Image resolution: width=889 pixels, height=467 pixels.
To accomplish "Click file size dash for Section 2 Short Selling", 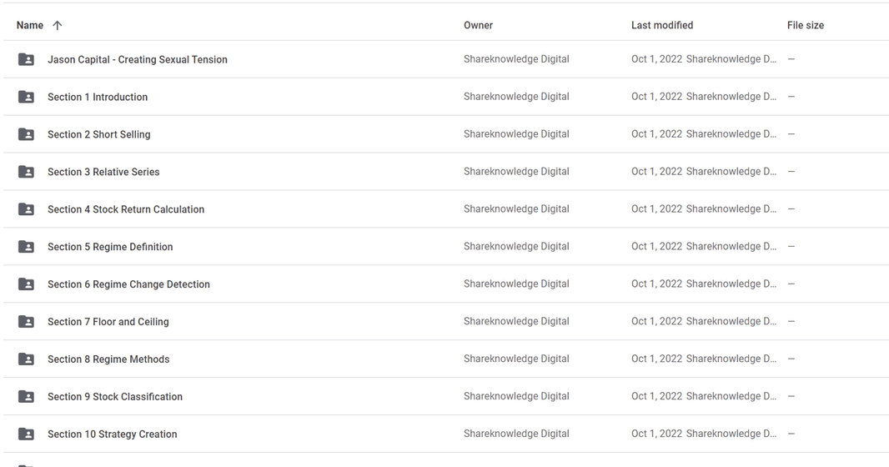I will (x=791, y=134).
